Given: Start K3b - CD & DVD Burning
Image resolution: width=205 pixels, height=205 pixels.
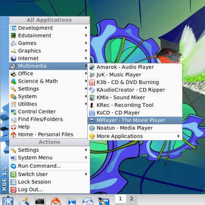Looking at the screenshot, I should pyautogui.click(x=135, y=83).
